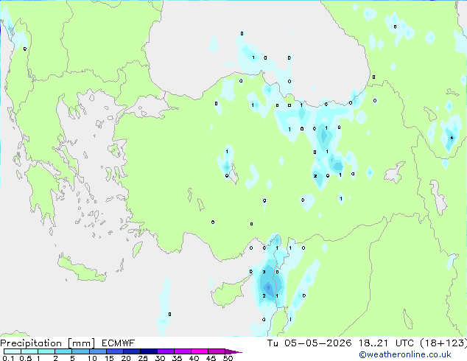
Task: Click the '(18+123)' forecast offset text
Action: point(443,343)
